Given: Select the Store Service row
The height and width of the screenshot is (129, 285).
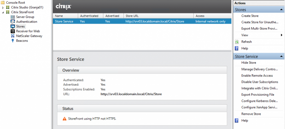Looking at the screenshot, I should pos(142,21).
